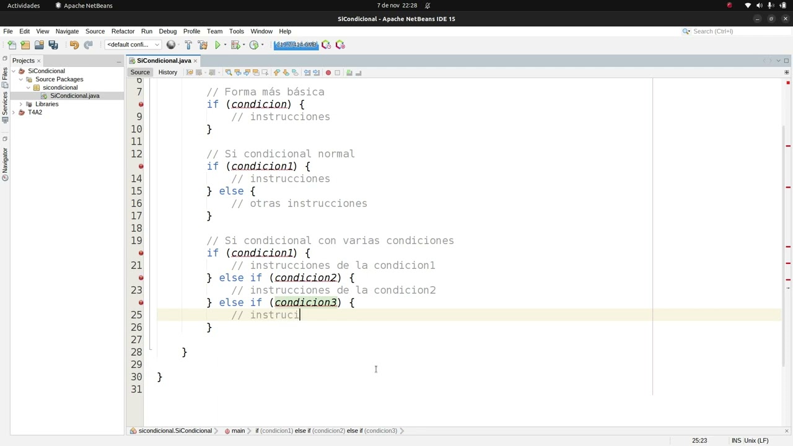793x446 pixels.
Task: Open the File menu
Action: 8,31
